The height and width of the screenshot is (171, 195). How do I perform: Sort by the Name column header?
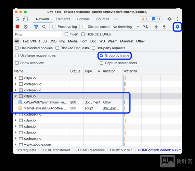click(41, 71)
